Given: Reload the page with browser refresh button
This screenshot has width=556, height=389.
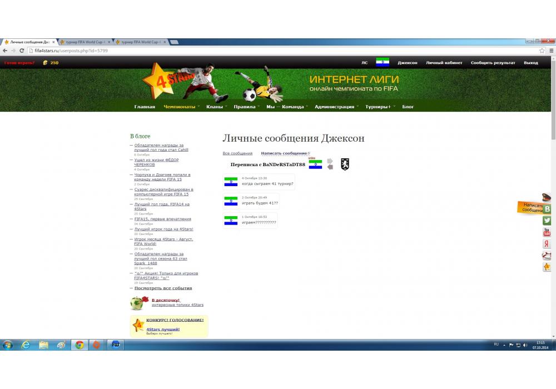Looking at the screenshot, I should click(x=22, y=51).
